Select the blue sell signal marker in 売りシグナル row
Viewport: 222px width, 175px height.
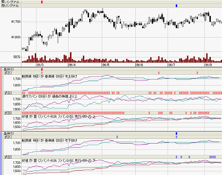(176, 6)
